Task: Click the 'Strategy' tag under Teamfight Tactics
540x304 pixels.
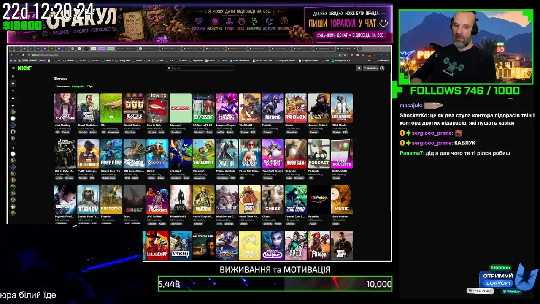Action: click(267, 178)
